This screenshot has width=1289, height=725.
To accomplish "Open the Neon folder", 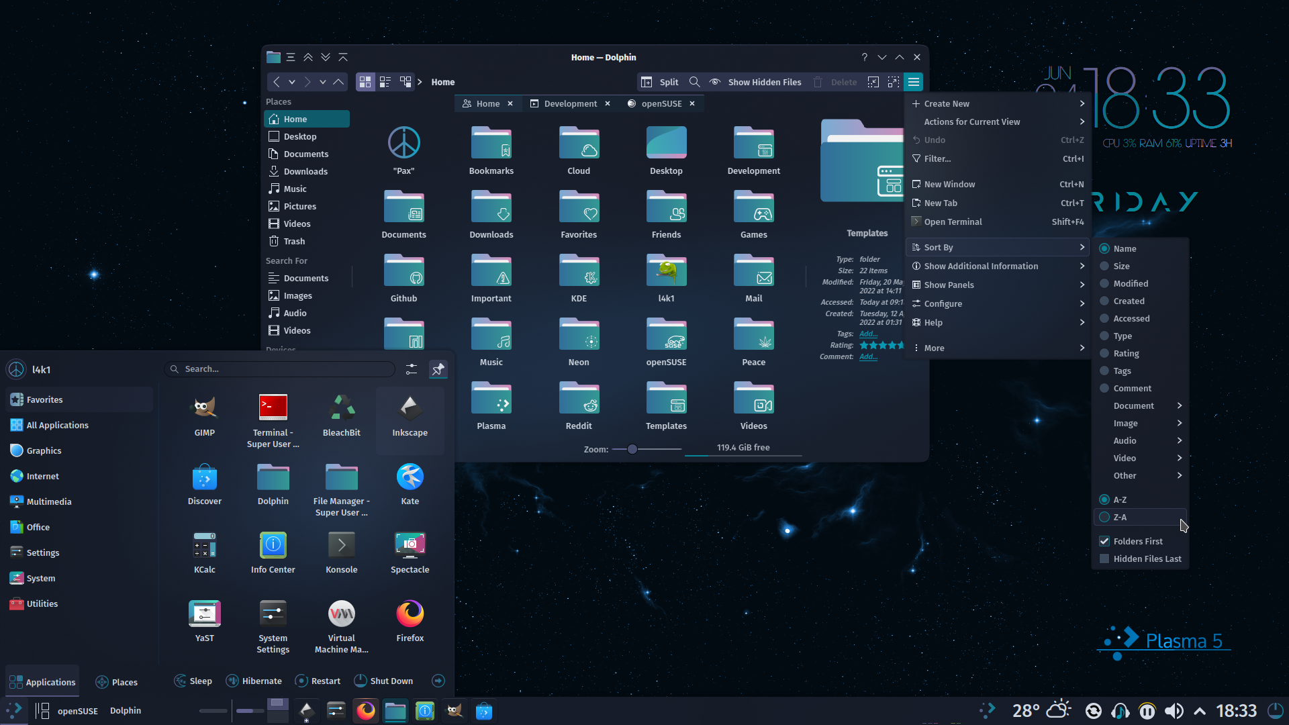I will [579, 342].
